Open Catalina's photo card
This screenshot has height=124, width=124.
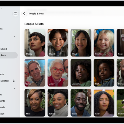(104, 43)
